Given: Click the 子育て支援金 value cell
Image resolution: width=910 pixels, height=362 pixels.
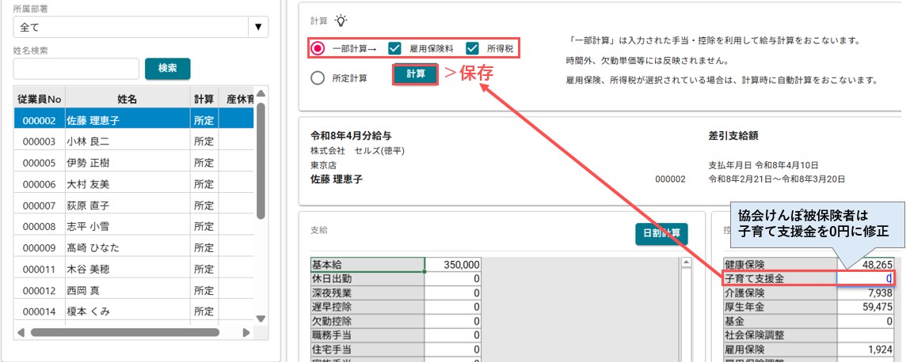Looking at the screenshot, I should [866, 278].
